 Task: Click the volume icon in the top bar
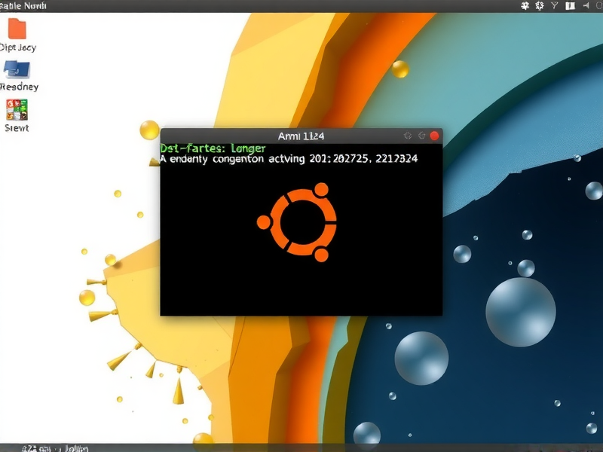pyautogui.click(x=585, y=5)
